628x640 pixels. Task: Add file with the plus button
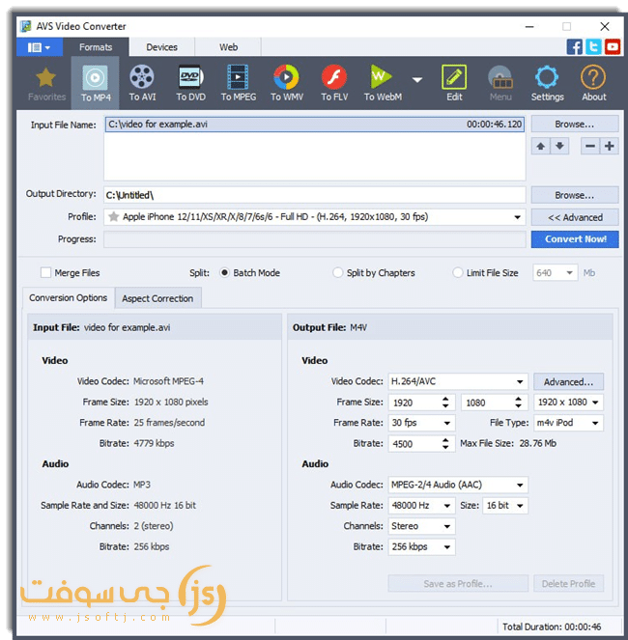(610, 146)
